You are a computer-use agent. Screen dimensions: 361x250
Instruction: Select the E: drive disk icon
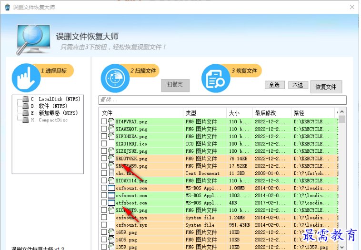click(x=26, y=113)
